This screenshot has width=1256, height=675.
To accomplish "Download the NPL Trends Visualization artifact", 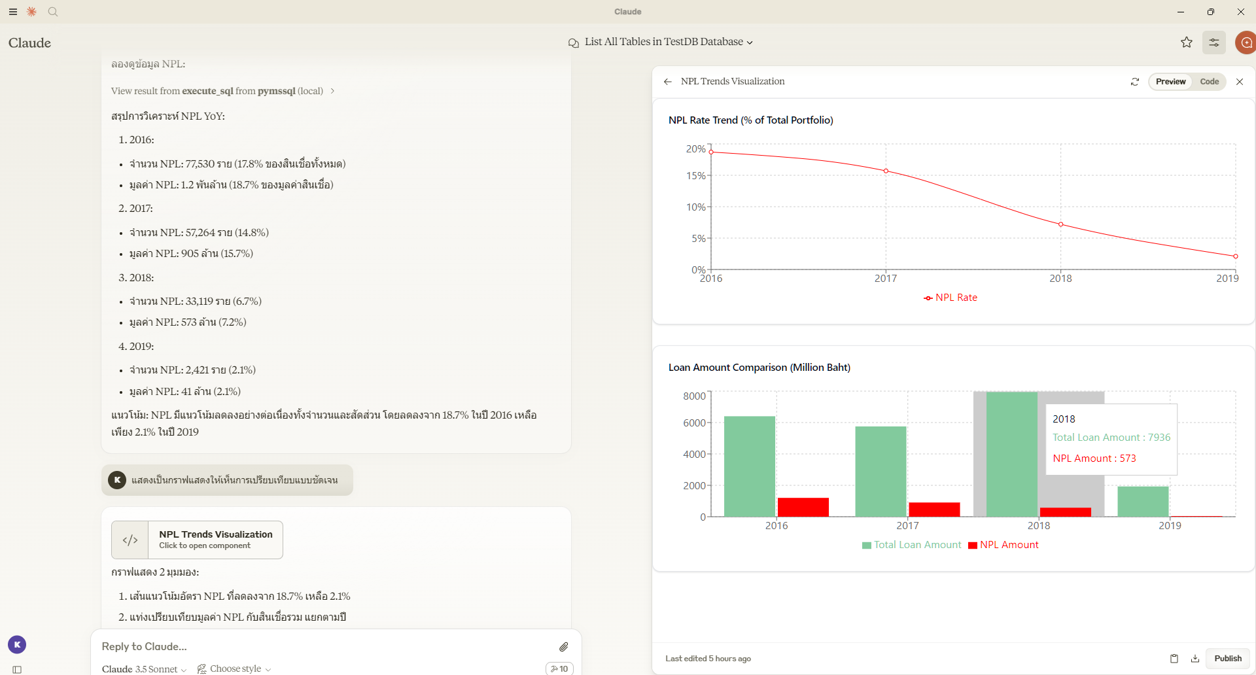I will [1195, 659].
